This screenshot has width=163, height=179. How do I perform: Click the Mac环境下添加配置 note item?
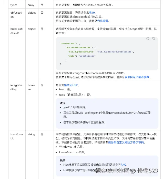pos(96,165)
